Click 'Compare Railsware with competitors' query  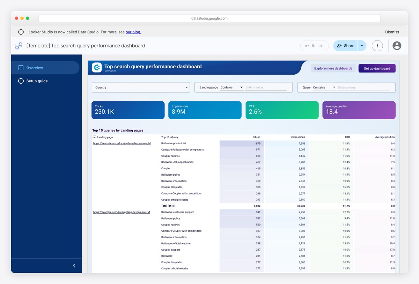point(182,149)
